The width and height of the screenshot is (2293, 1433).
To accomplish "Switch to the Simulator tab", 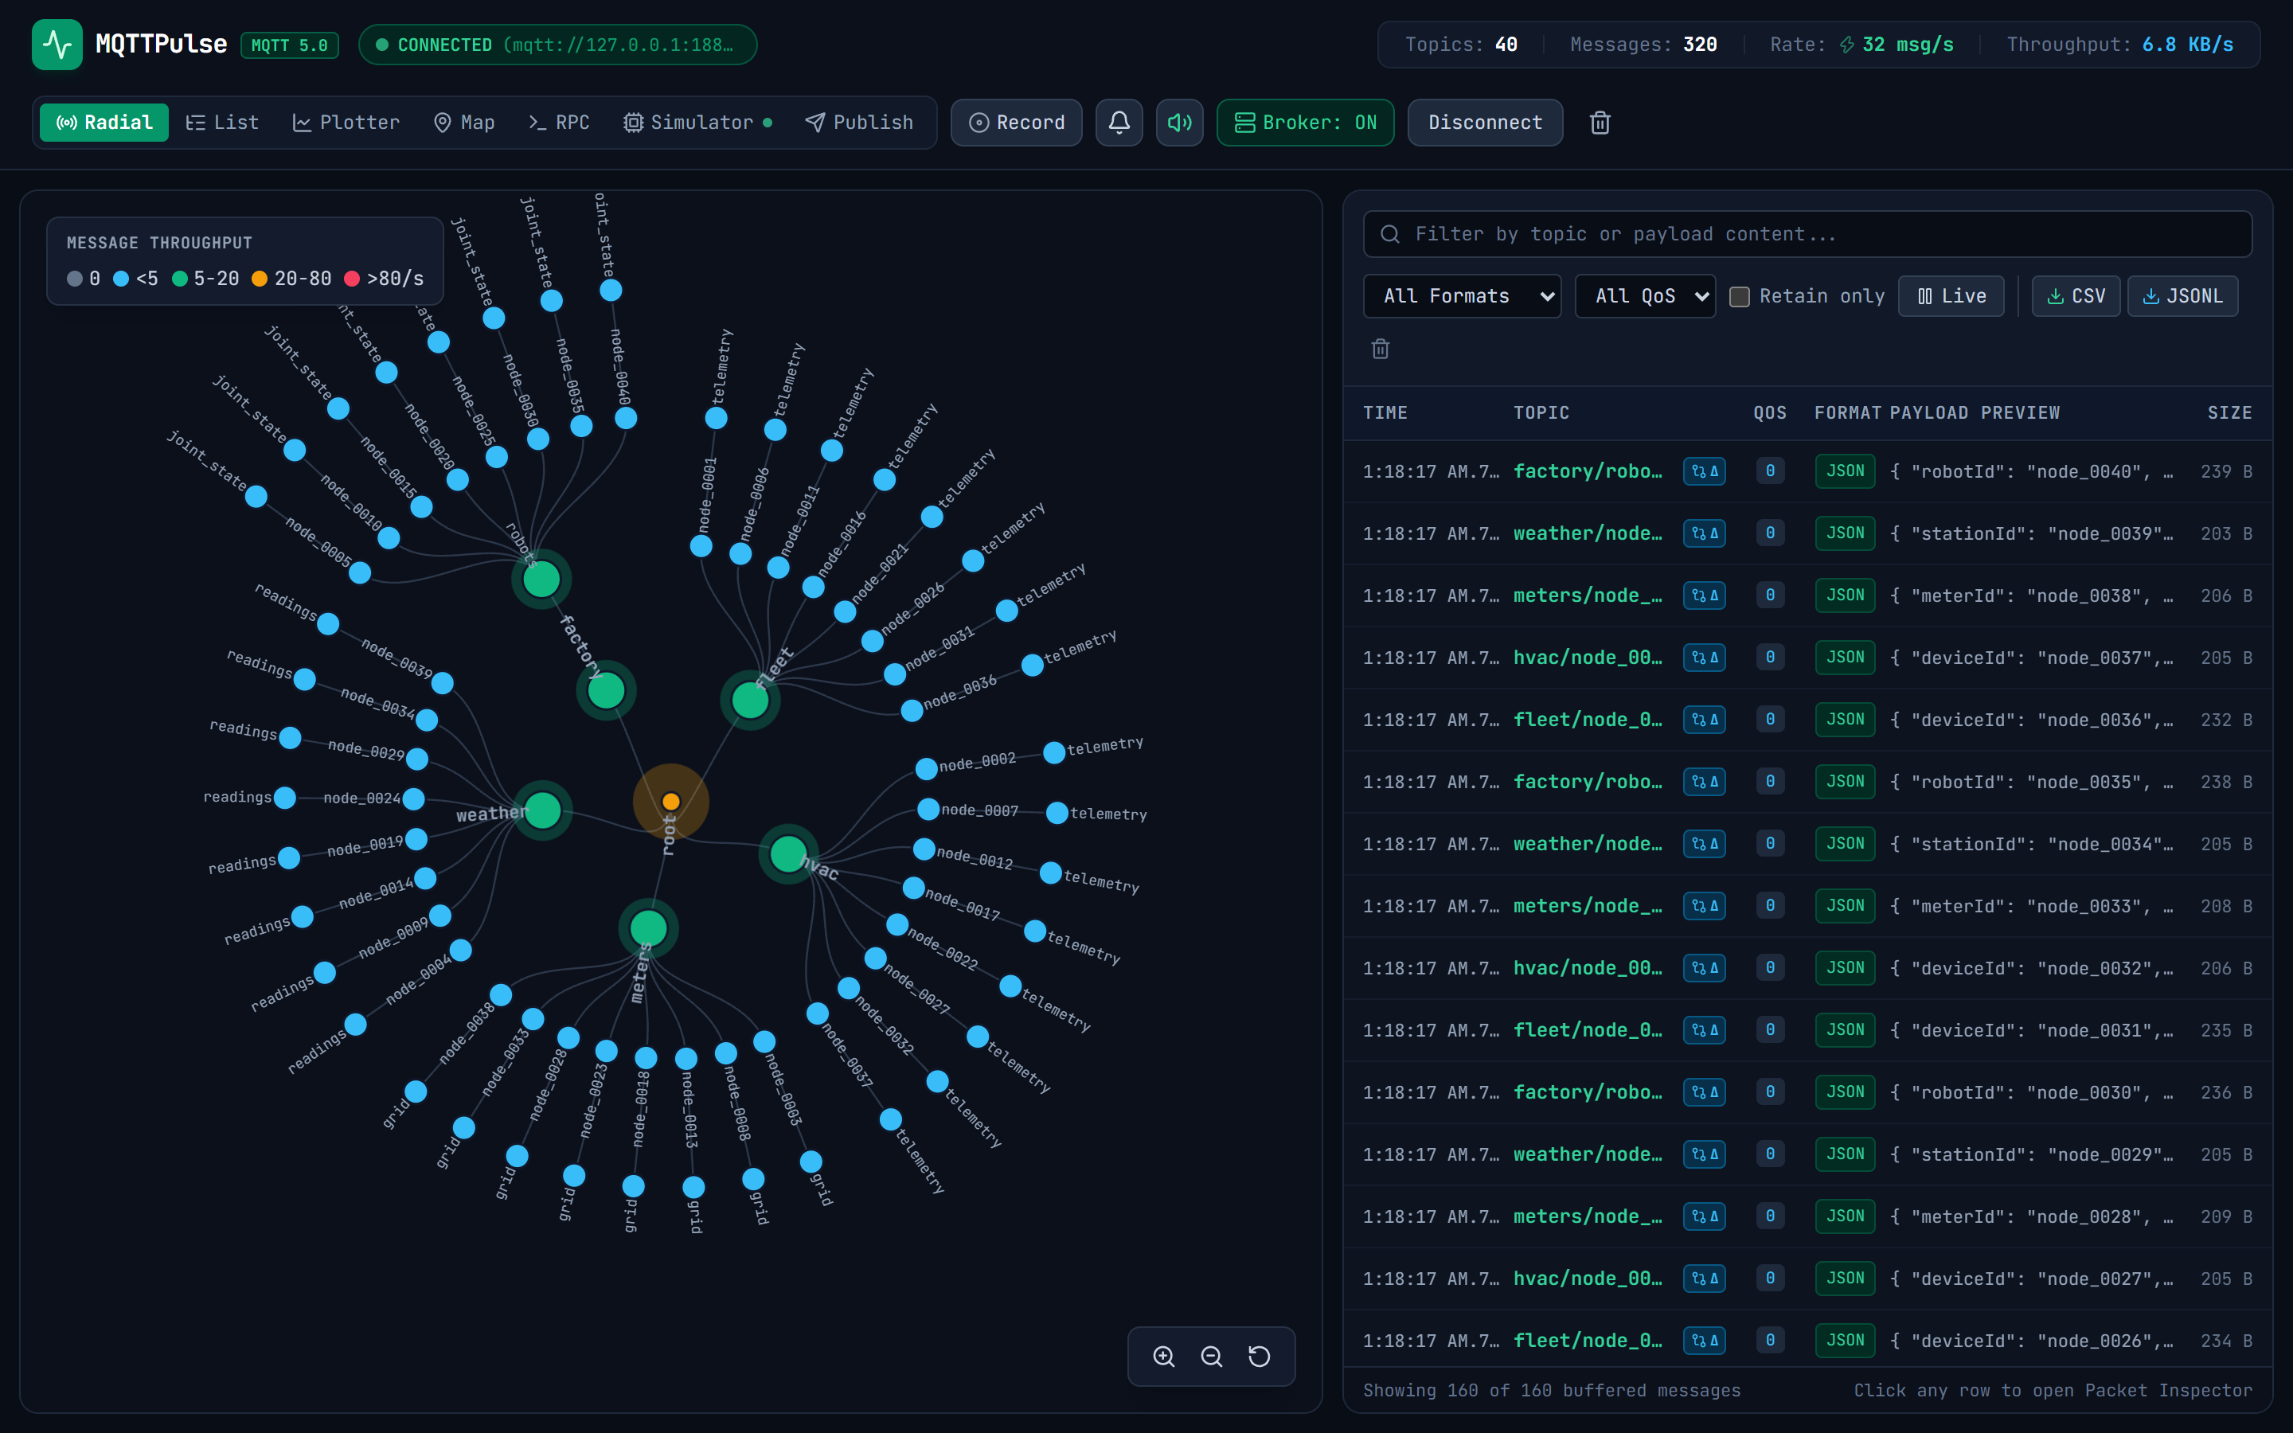I will point(697,123).
